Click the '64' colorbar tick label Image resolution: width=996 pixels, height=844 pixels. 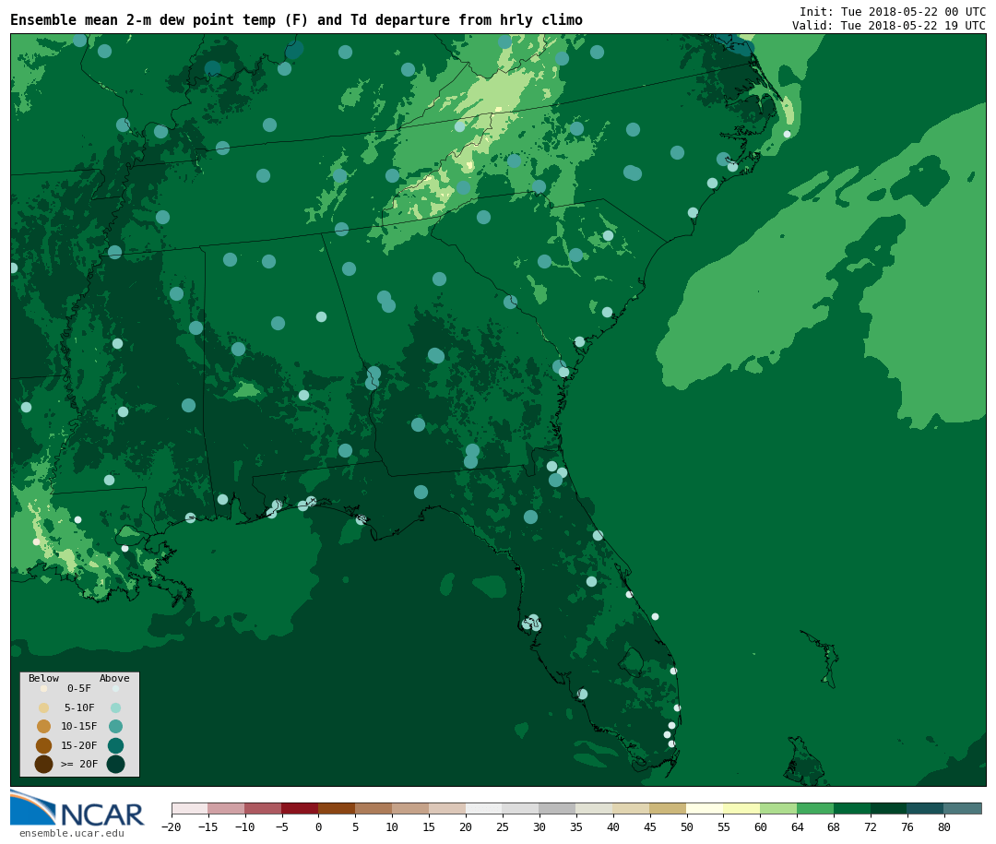coord(797,826)
